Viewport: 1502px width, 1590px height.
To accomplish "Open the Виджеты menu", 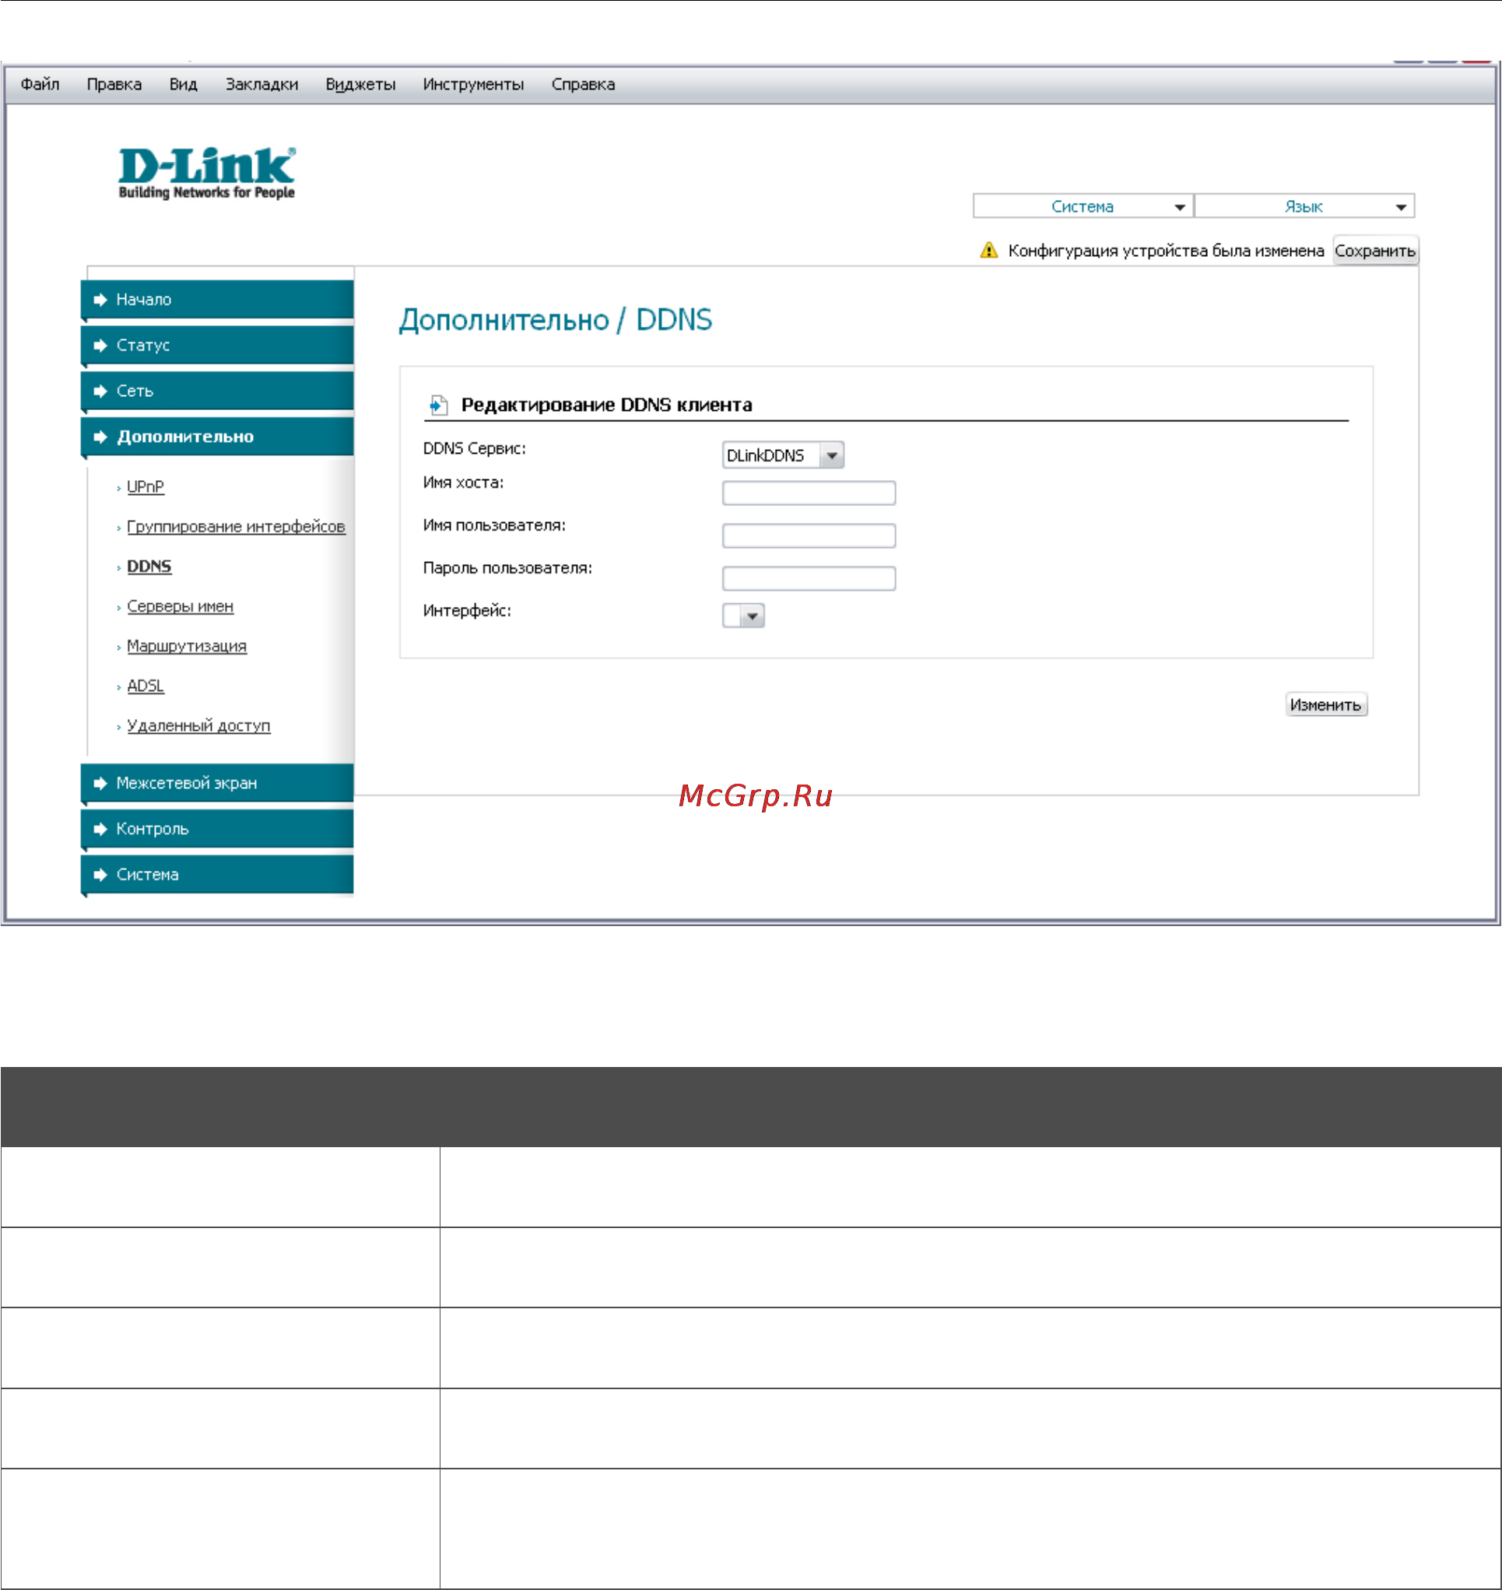I will (x=360, y=84).
